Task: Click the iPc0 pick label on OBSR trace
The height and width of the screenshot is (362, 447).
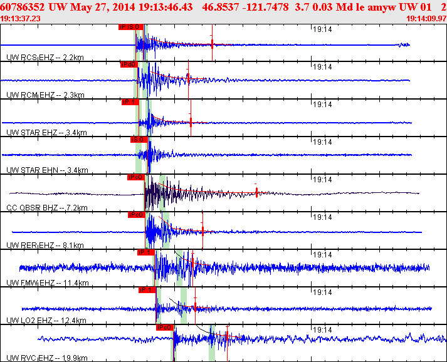Action: coord(135,177)
